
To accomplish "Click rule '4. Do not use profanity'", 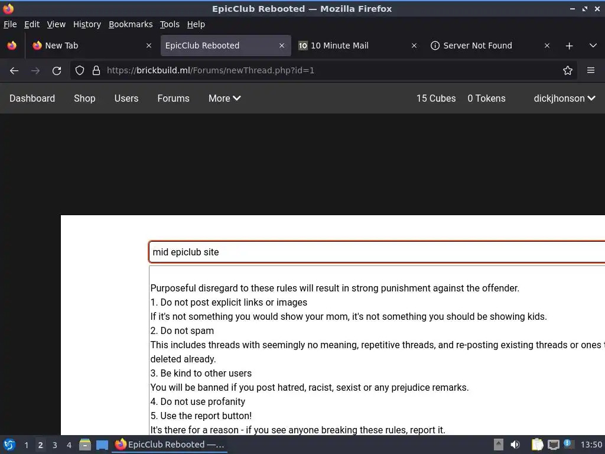I will tap(197, 402).
